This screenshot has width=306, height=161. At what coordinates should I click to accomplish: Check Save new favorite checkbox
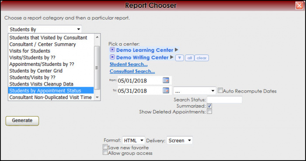(105, 147)
